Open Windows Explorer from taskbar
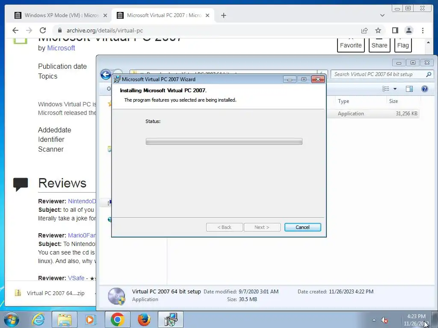The image size is (438, 328). (x=64, y=319)
